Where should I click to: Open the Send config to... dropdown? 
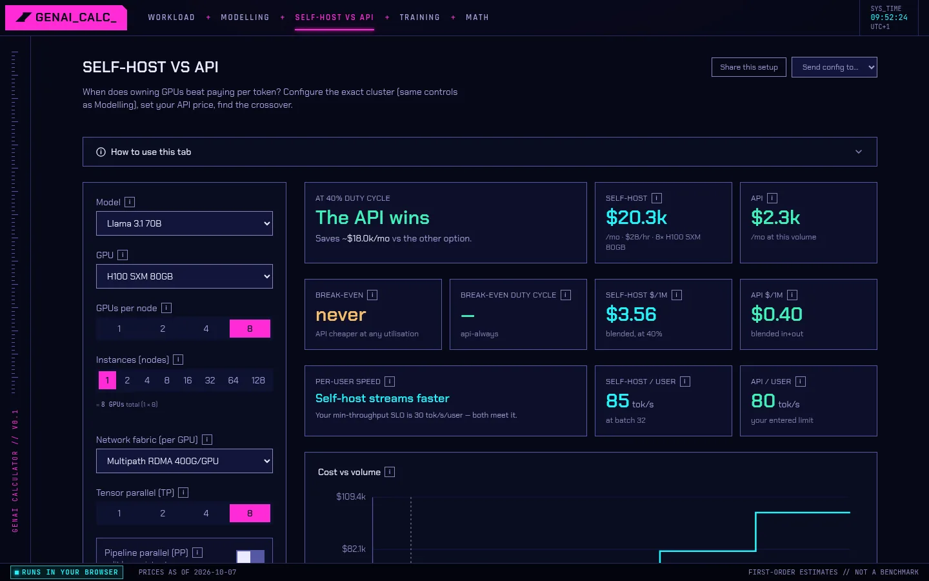(x=834, y=67)
